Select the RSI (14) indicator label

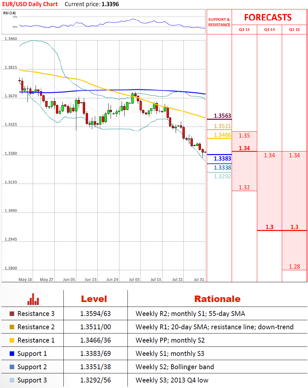click(x=9, y=13)
